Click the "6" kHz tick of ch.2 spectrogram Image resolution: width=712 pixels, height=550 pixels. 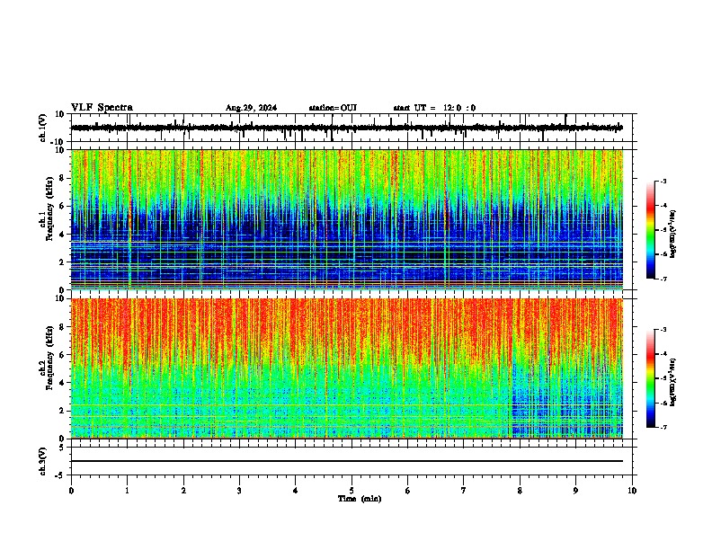tap(62, 355)
